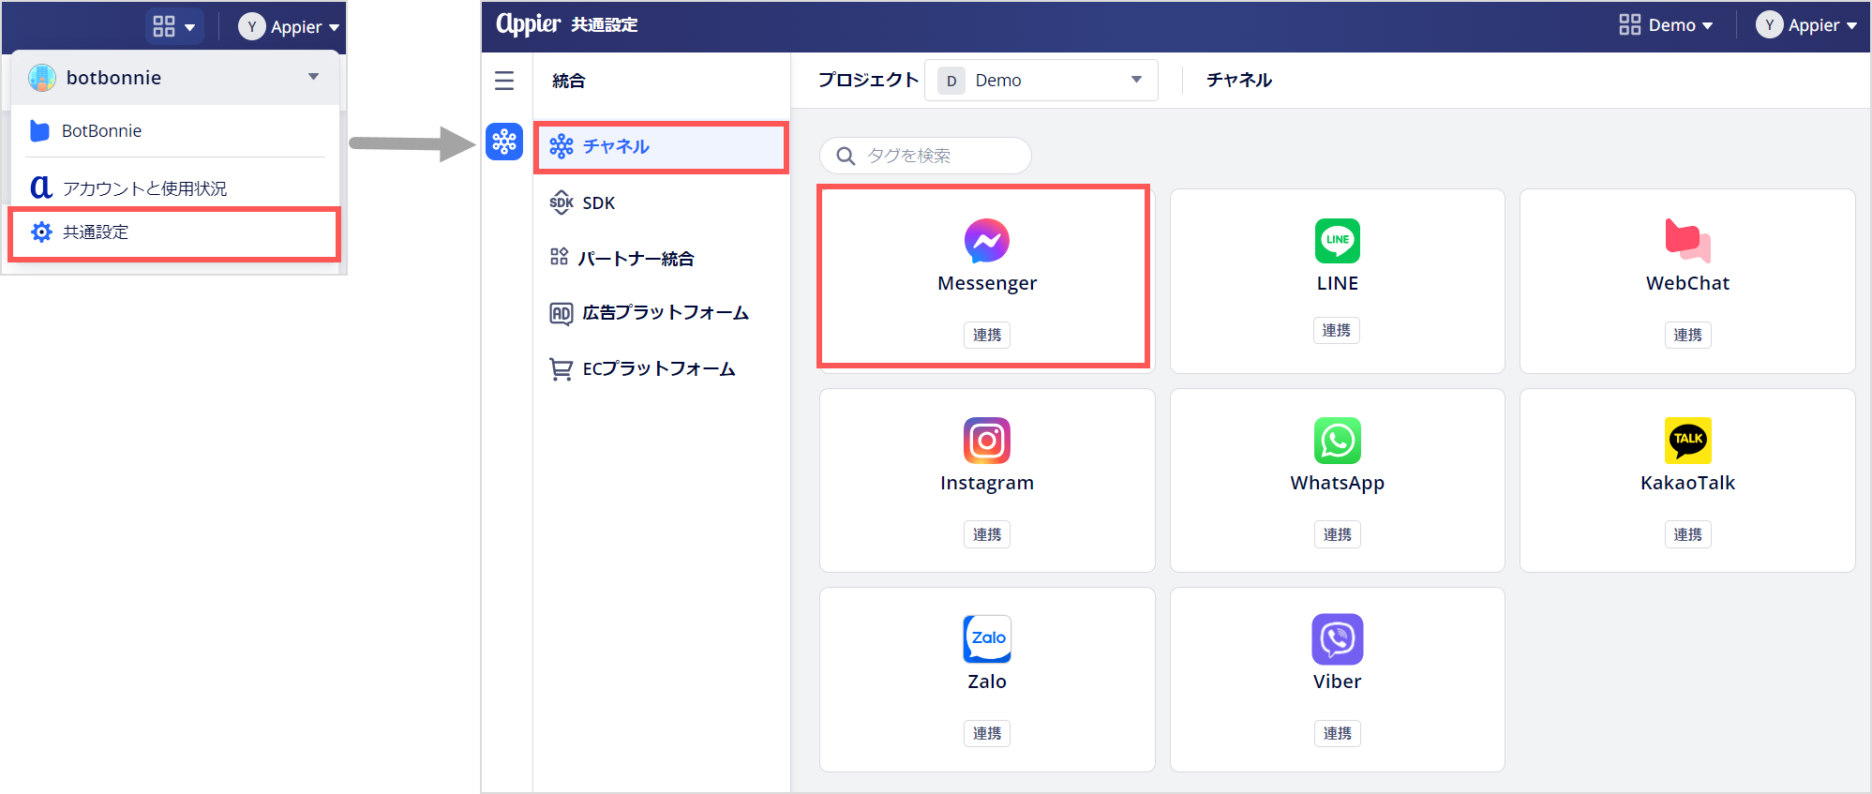Click the Instagram channel icon

(986, 441)
